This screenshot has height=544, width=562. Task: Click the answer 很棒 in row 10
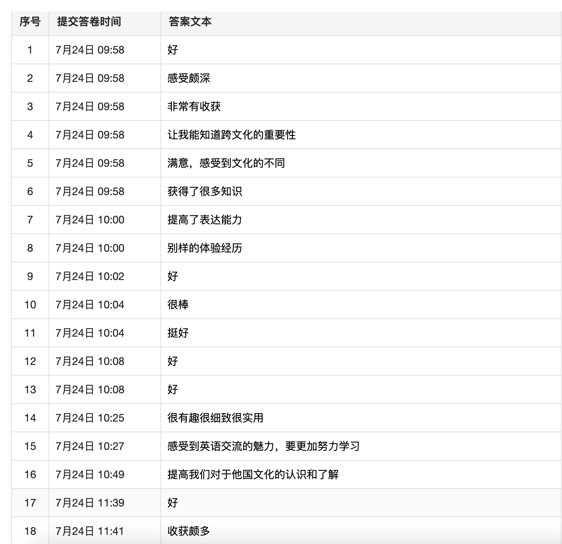pos(178,305)
